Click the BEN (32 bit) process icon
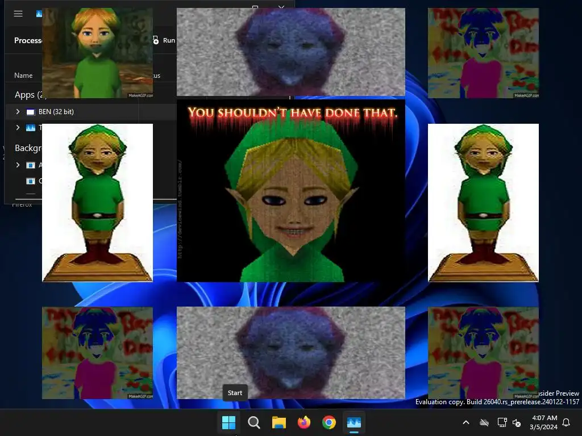Screen dimensions: 582x436 31,112
